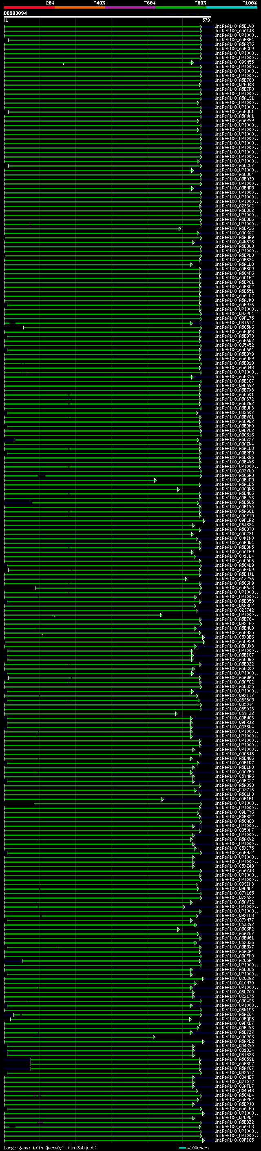Click hit label UniRef100_A5BKG5

coord(234,458)
